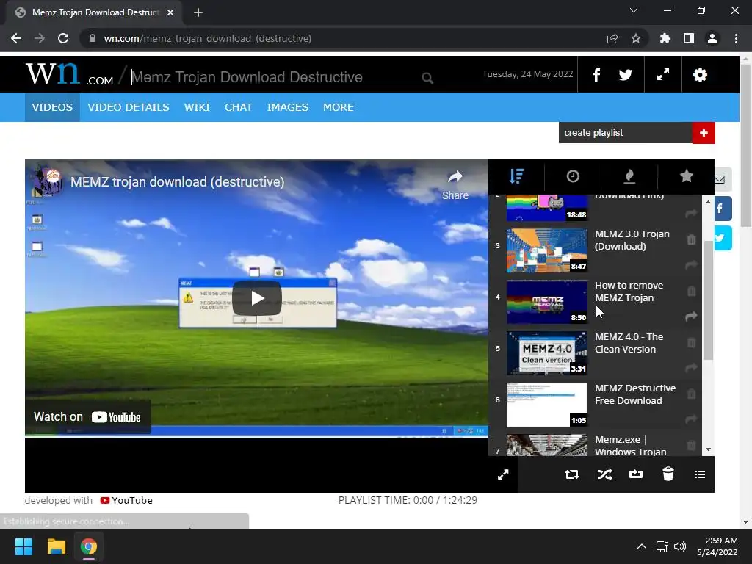The height and width of the screenshot is (564, 752).
Task: Toggle repeat-one loop icon
Action: click(x=635, y=474)
